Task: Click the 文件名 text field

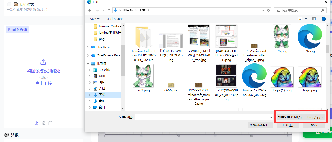Action: [202, 117]
